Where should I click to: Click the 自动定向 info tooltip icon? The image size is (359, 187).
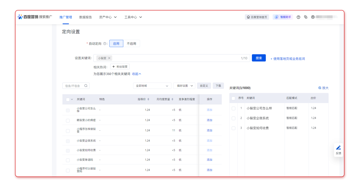[x=105, y=44]
